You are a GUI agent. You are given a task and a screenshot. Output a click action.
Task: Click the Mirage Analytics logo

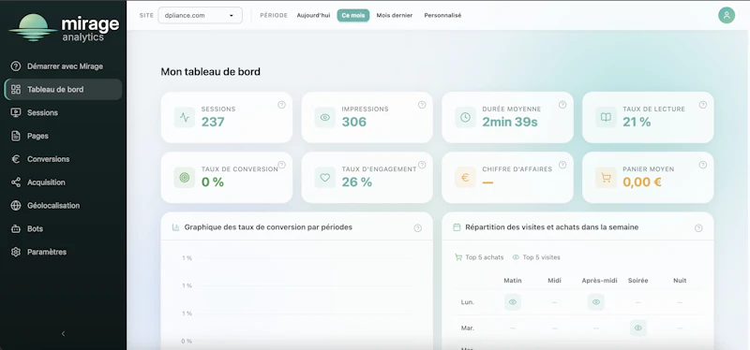[x=64, y=28]
